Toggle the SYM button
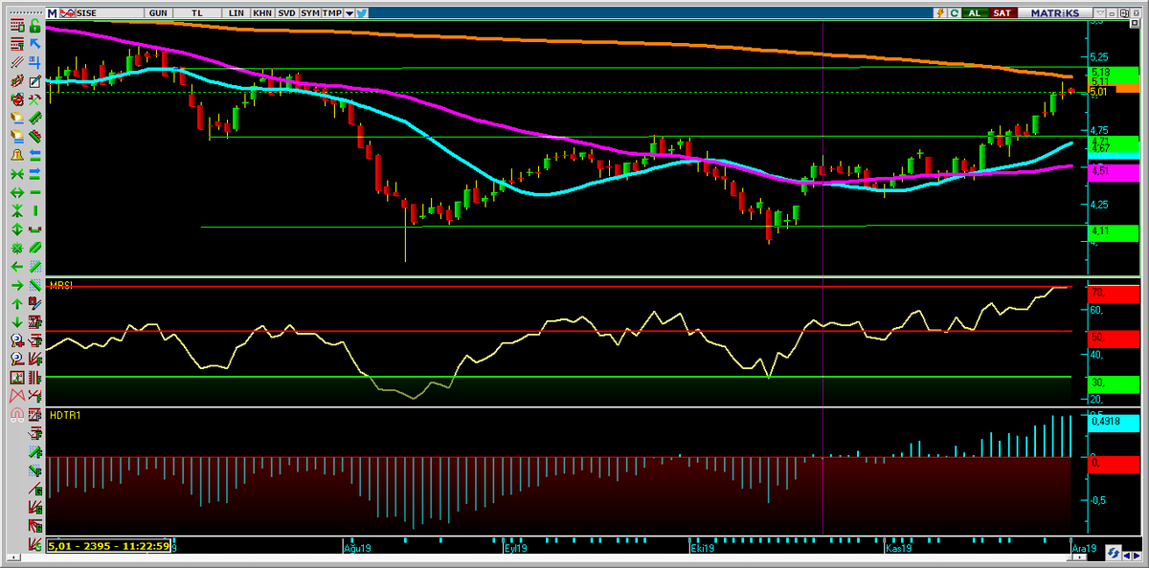Viewport: 1149px width, 568px height. (309, 13)
